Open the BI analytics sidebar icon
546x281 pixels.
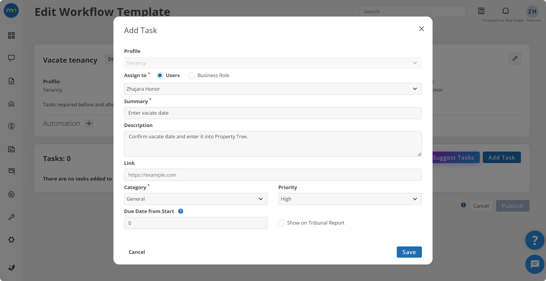(11, 194)
